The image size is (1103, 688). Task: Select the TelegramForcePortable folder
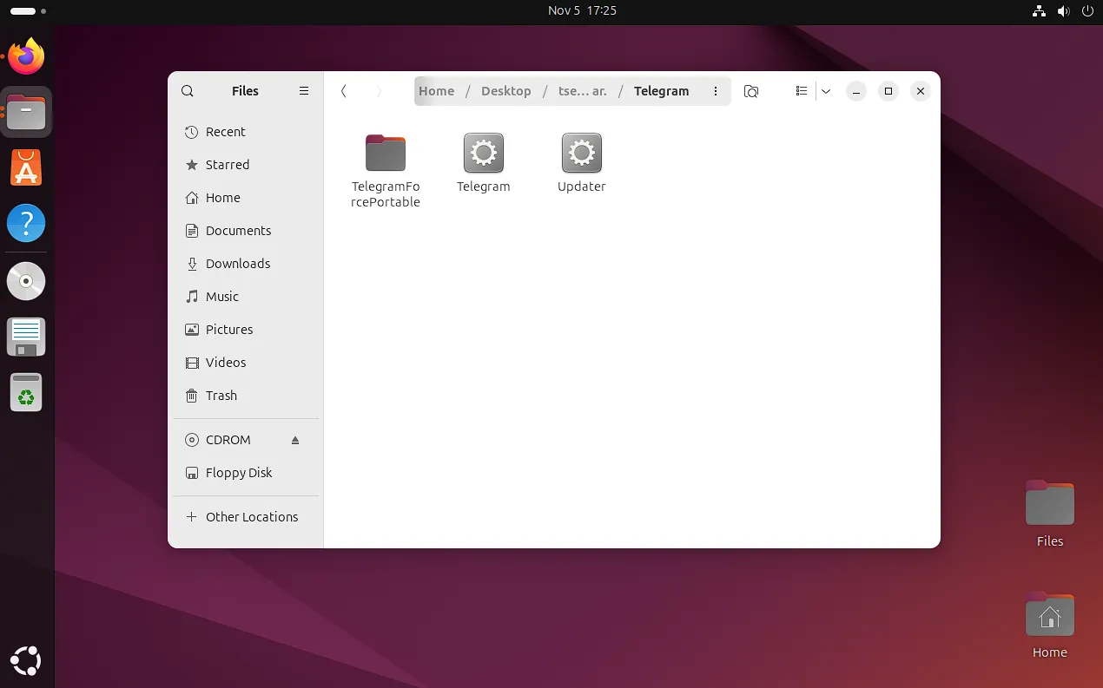[x=386, y=171]
